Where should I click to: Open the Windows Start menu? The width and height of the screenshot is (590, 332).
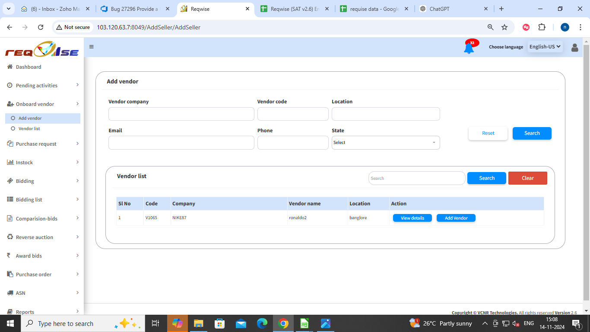tap(10, 323)
